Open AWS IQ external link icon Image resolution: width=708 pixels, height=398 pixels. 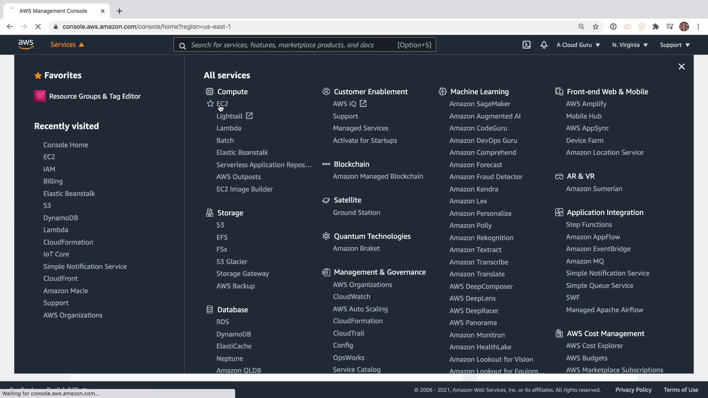[363, 104]
